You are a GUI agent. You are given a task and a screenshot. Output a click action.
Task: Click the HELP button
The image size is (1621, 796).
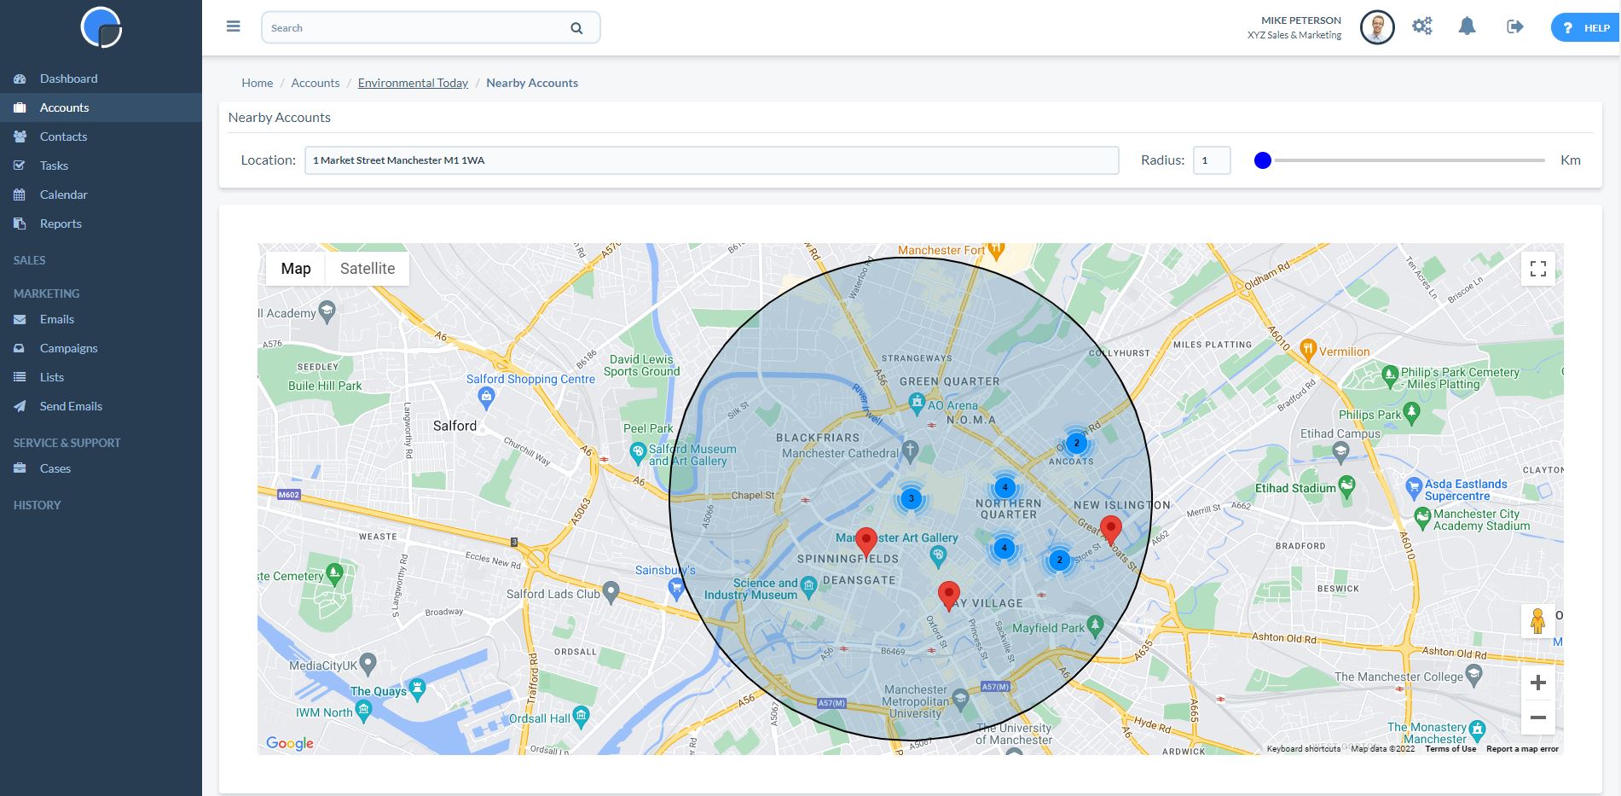tap(1585, 27)
